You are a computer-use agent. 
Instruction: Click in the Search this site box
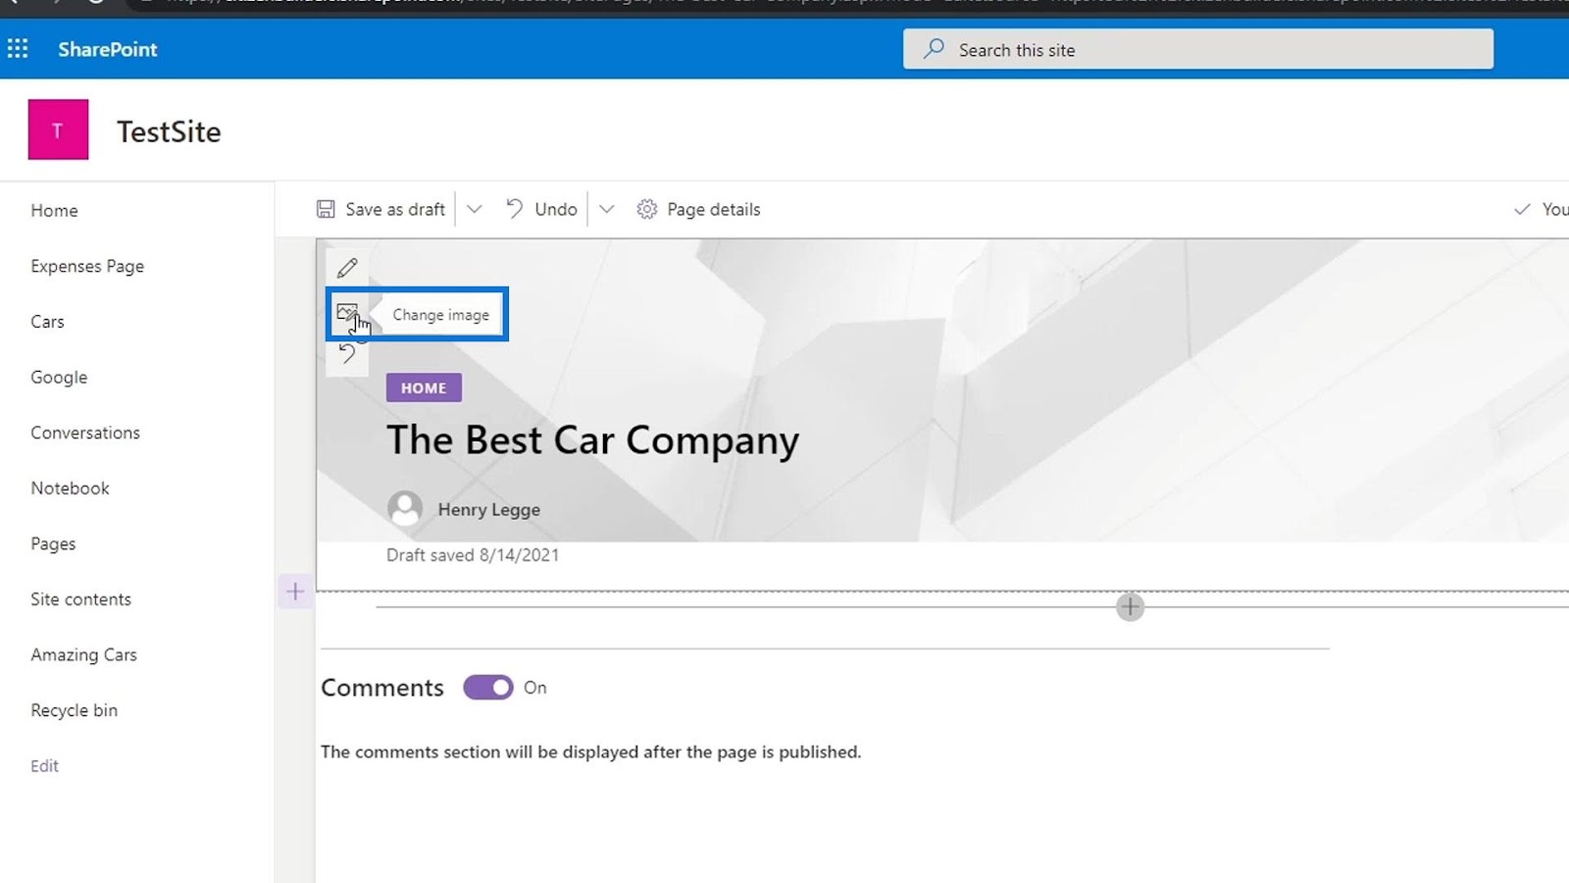click(1198, 50)
